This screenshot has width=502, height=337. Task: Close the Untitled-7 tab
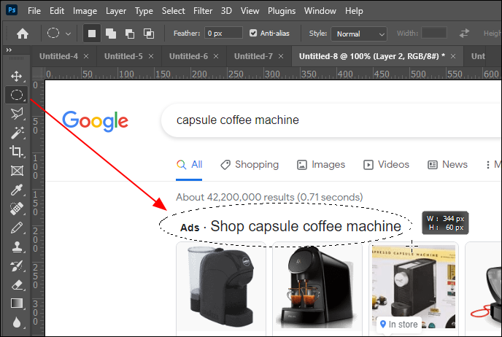281,56
